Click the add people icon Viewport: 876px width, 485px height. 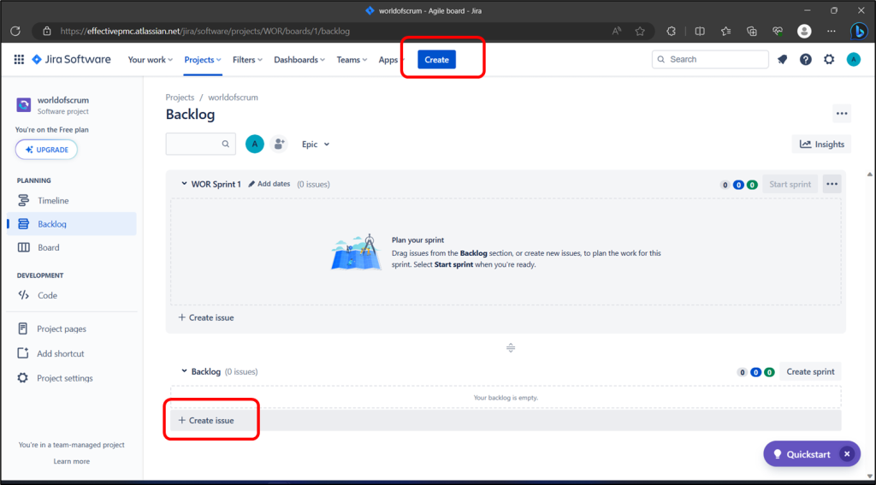click(279, 145)
